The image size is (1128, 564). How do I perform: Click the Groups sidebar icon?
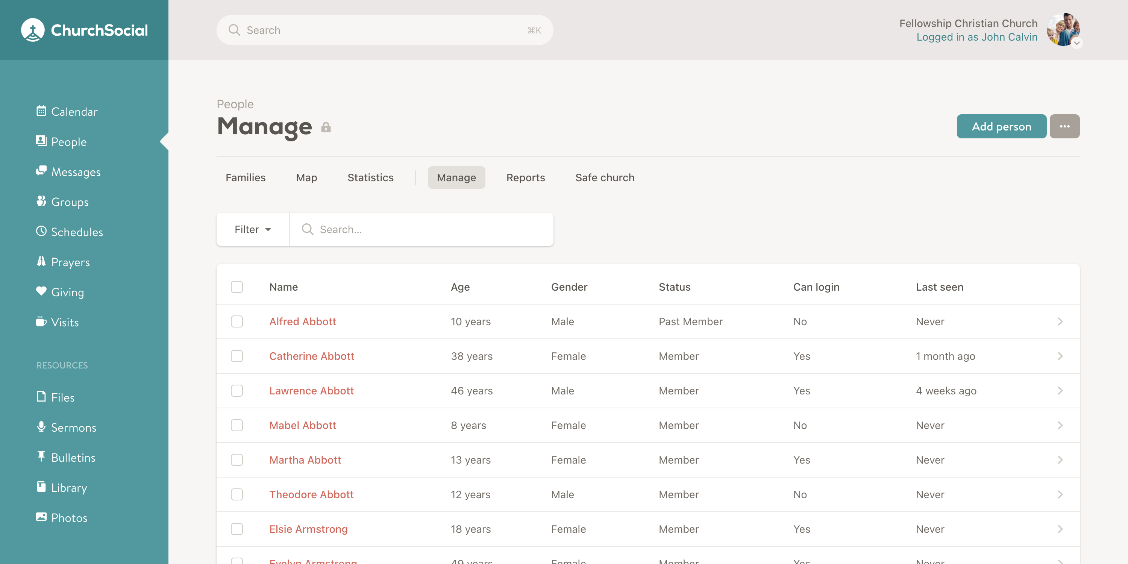point(41,201)
